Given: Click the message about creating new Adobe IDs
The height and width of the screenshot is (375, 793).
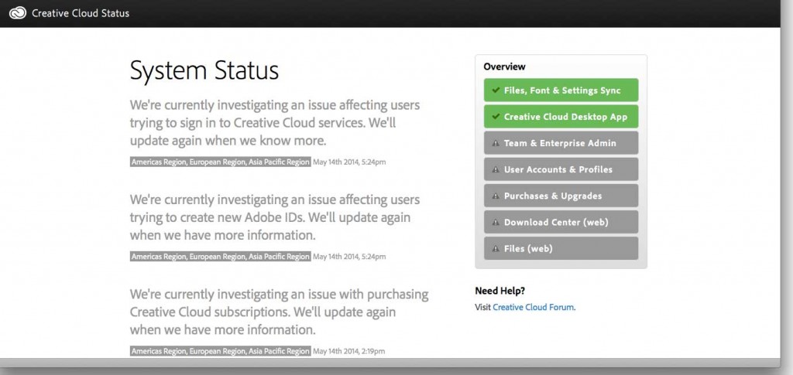Looking at the screenshot, I should pyautogui.click(x=275, y=217).
